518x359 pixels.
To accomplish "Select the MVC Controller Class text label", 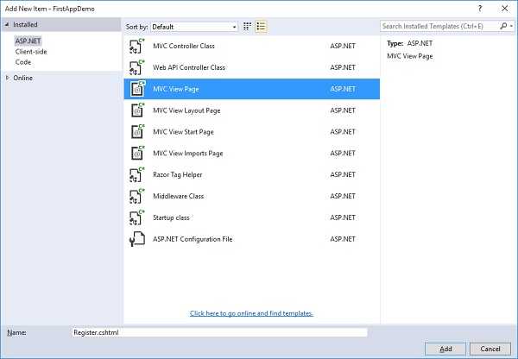I will tap(184, 46).
